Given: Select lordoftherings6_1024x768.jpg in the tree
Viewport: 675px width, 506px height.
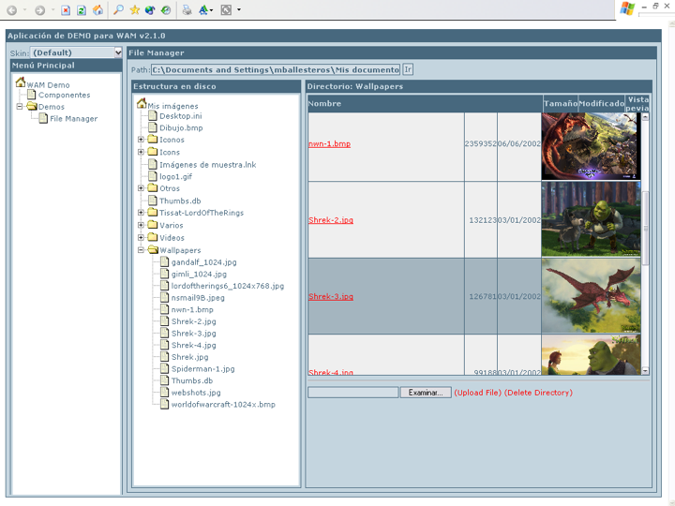Looking at the screenshot, I should point(227,286).
